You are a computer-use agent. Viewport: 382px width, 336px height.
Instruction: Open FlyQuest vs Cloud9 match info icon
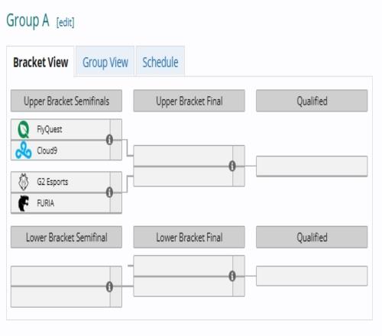(x=109, y=140)
